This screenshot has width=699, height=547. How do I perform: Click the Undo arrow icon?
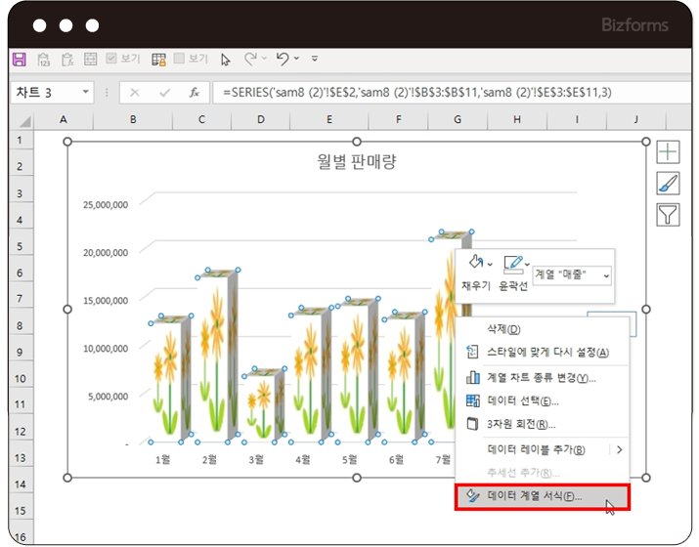pyautogui.click(x=283, y=60)
